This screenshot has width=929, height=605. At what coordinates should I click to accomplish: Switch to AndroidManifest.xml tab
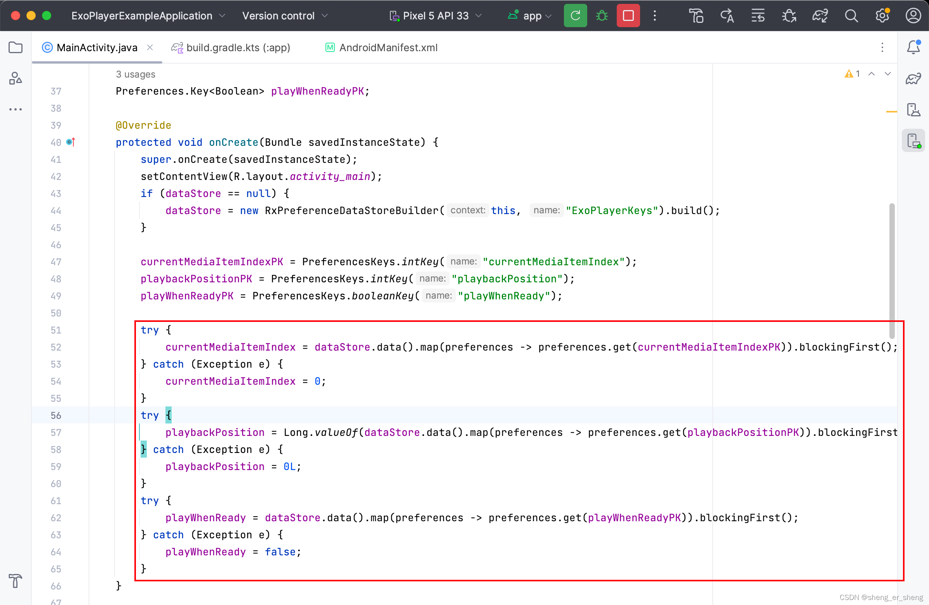(x=381, y=48)
